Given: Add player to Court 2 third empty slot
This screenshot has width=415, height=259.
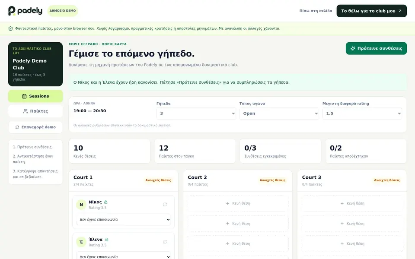Looking at the screenshot, I should [x=238, y=243].
